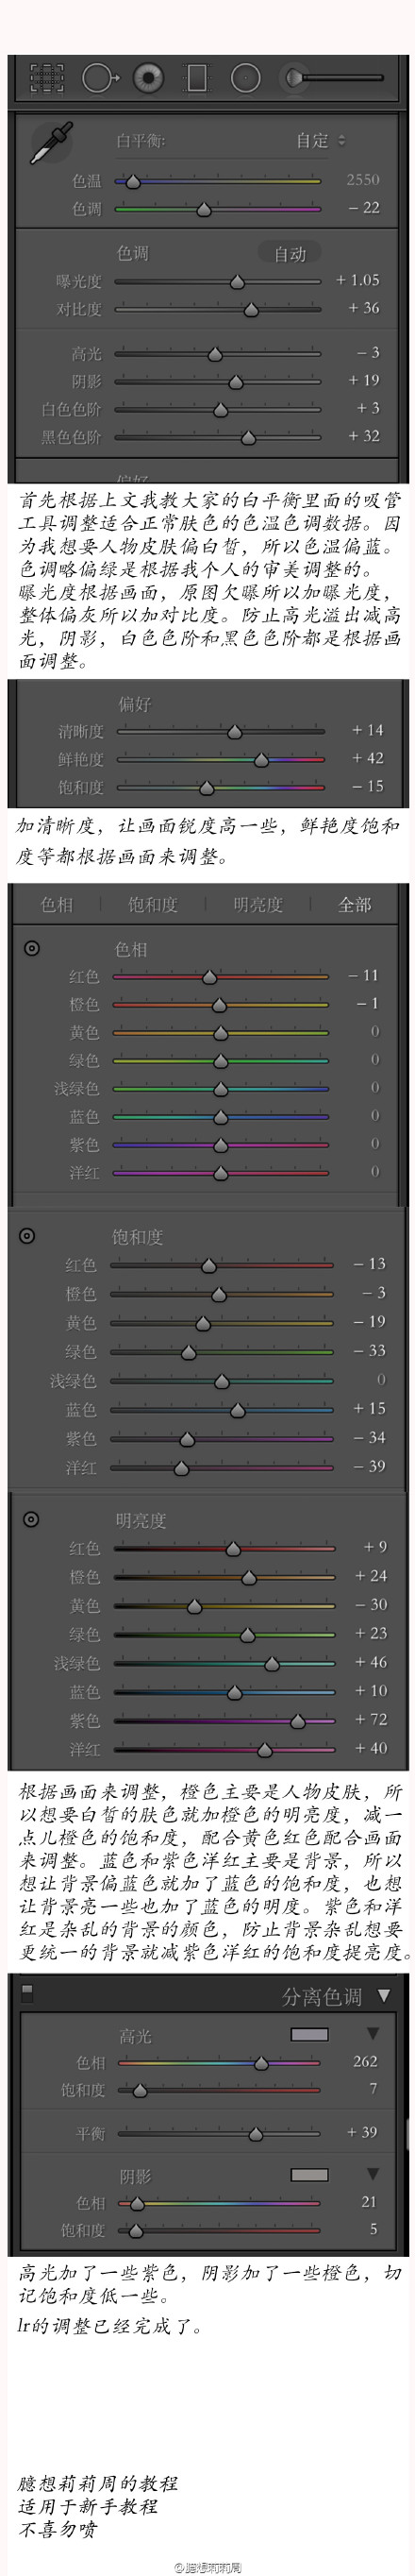This screenshot has height=2576, width=415.
Task: Select the Crop Overlay tool icon
Action: point(47,78)
